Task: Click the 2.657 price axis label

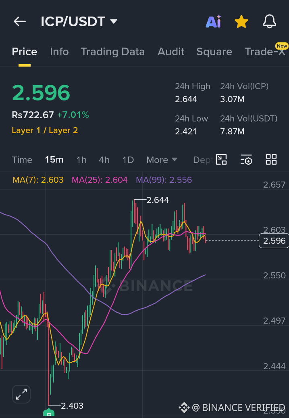Action: (274, 184)
